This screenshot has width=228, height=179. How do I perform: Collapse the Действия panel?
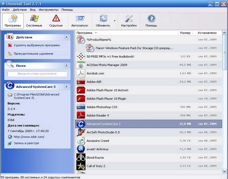tap(67, 37)
